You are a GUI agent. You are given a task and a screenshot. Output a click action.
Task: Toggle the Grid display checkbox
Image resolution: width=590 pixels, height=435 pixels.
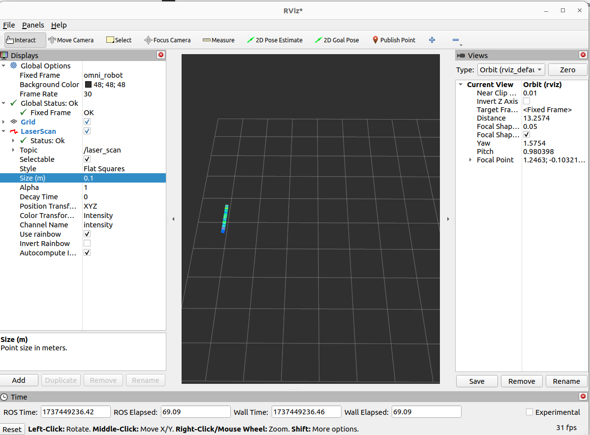[87, 122]
